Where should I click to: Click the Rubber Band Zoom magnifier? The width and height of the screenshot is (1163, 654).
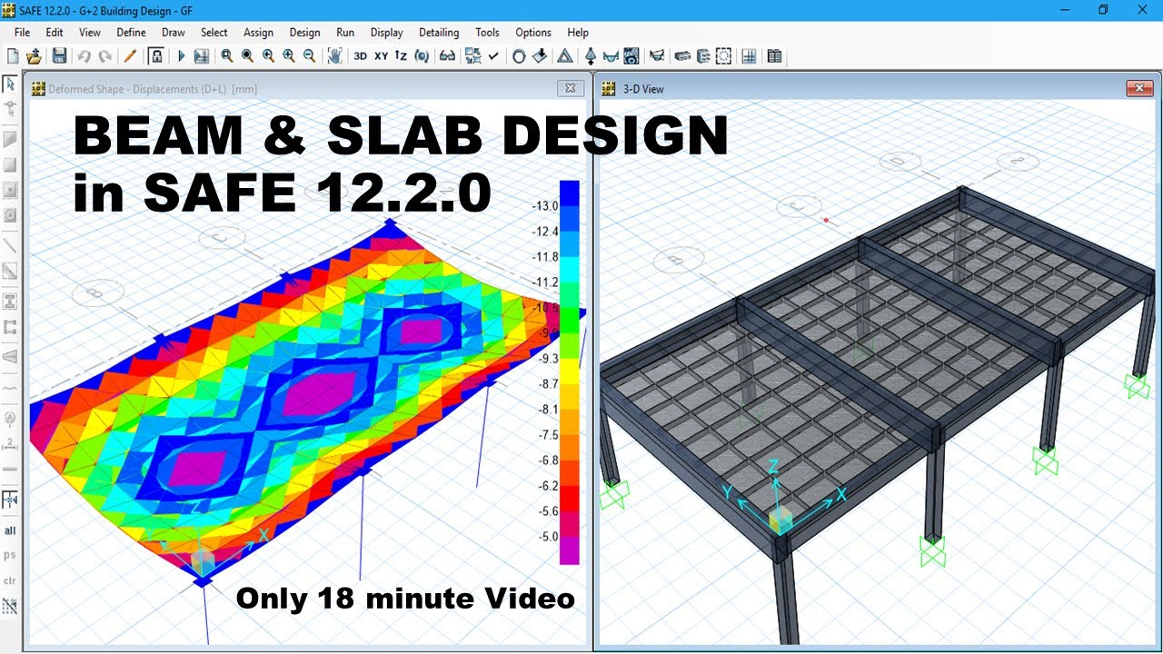(x=226, y=56)
